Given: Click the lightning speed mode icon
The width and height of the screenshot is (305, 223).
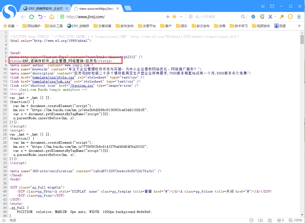Looking at the screenshot, I should pos(168,17).
